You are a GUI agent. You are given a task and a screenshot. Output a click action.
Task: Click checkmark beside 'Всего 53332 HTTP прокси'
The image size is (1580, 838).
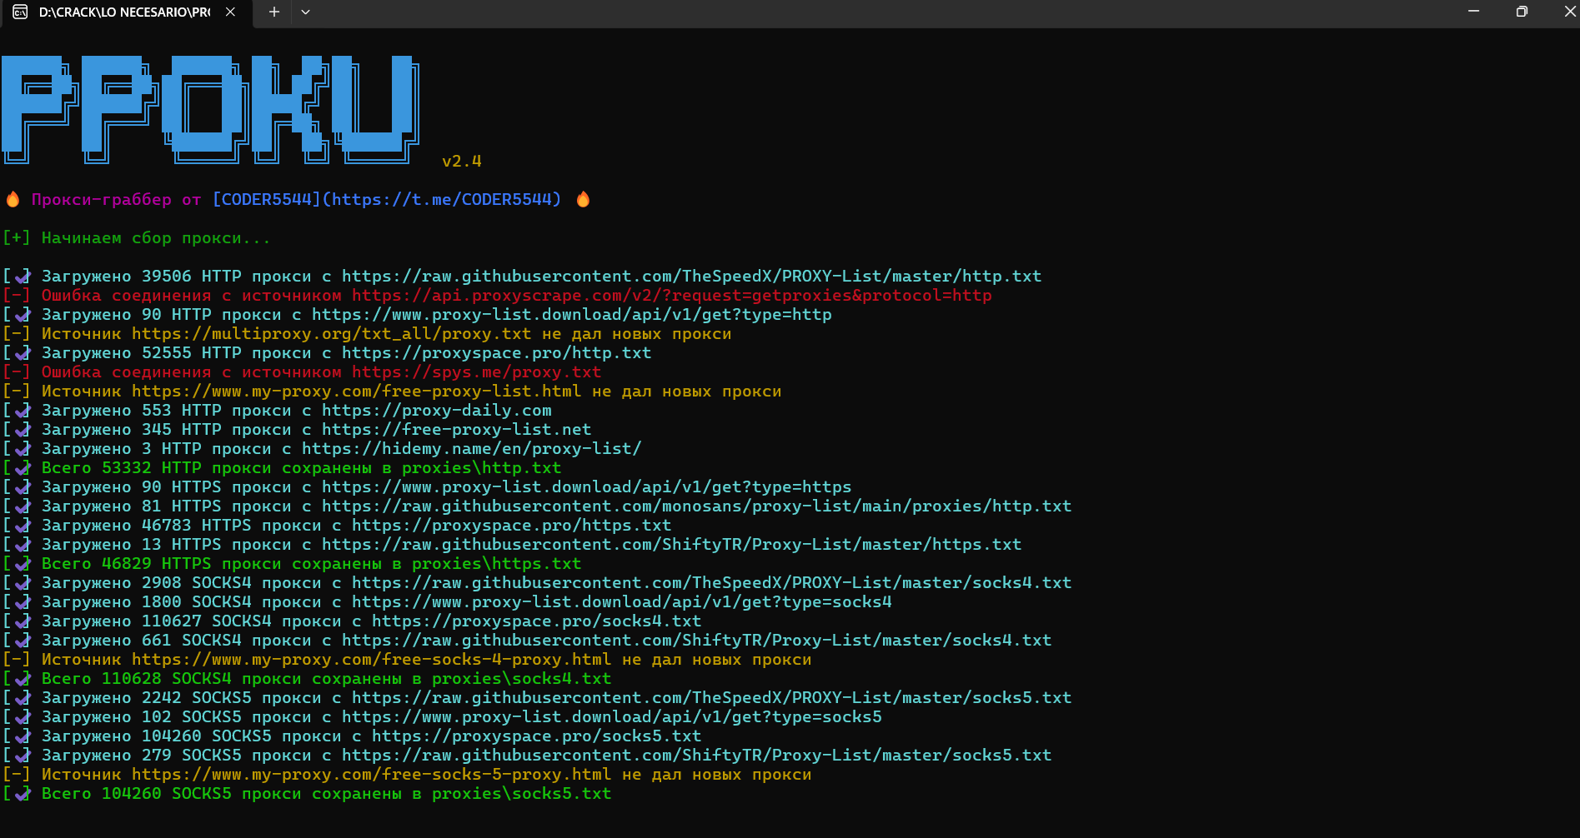point(23,467)
